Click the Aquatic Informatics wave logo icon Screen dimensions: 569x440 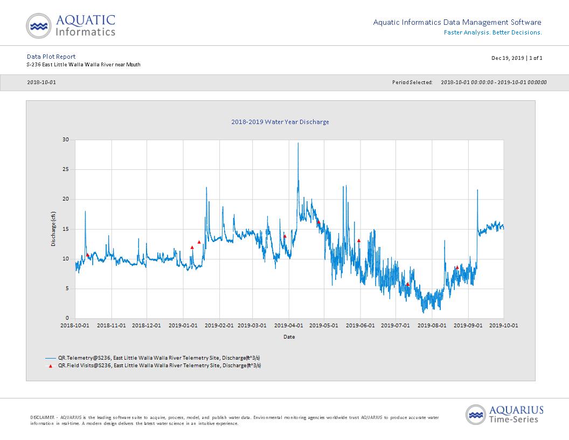(38, 26)
